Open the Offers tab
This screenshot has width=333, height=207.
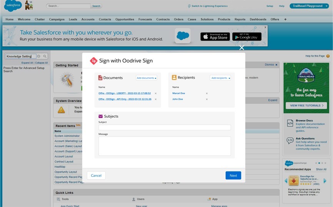275,19
